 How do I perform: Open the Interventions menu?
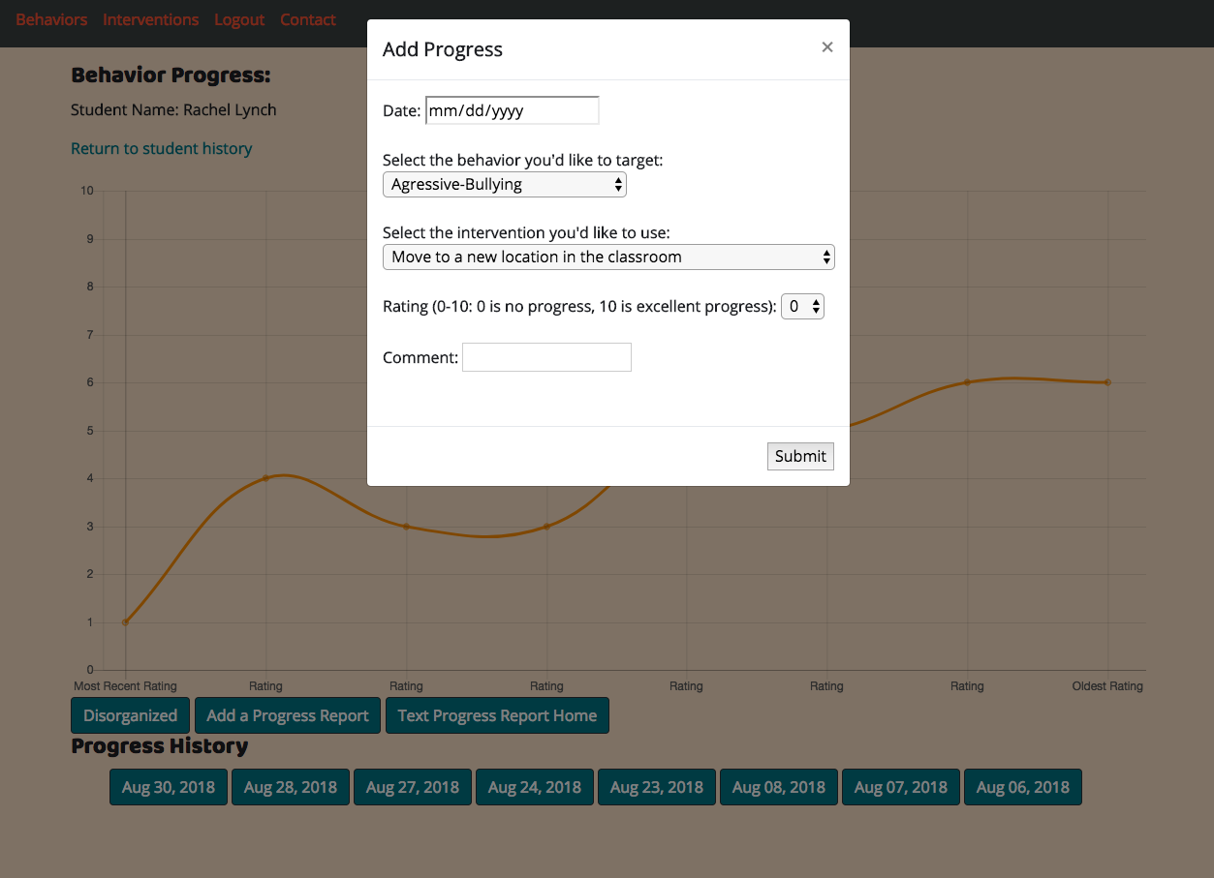tap(150, 19)
